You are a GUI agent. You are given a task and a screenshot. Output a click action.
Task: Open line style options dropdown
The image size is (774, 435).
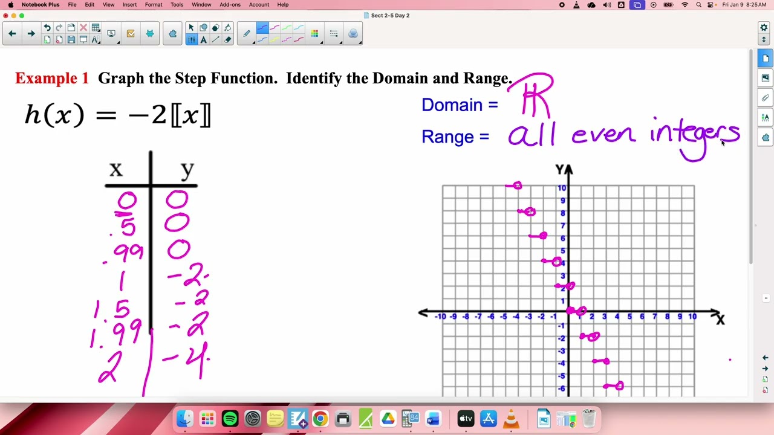(334, 33)
